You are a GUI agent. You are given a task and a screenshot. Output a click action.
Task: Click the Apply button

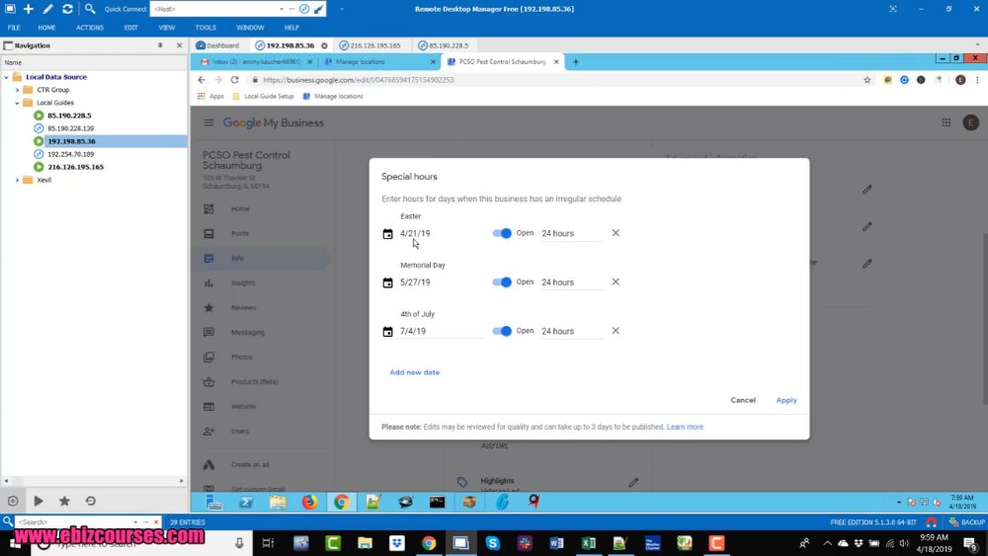pos(786,400)
